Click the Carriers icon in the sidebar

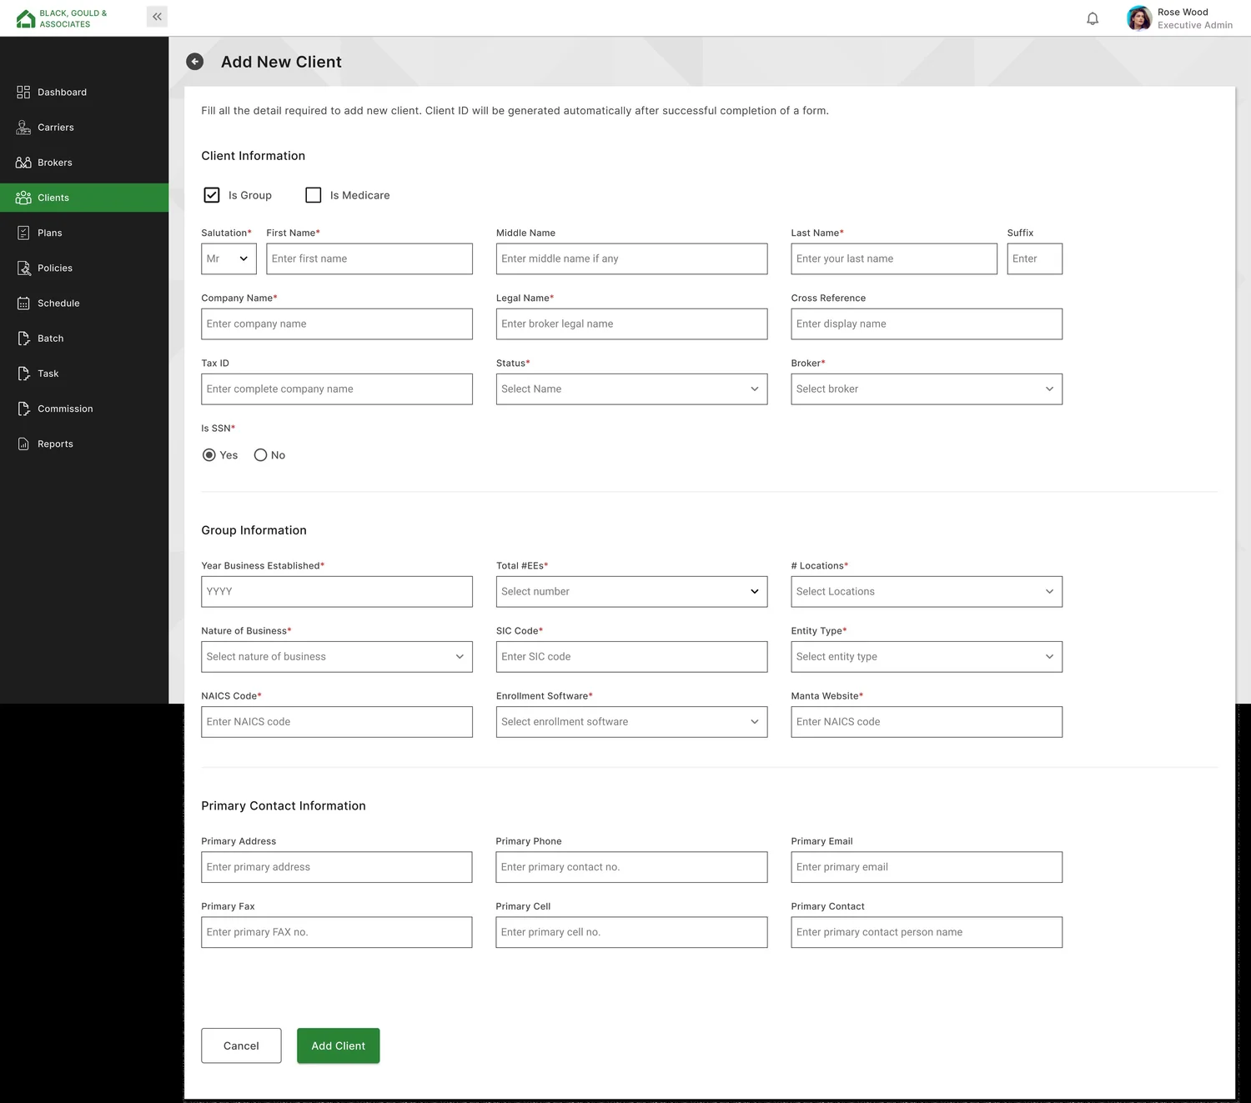coord(23,128)
